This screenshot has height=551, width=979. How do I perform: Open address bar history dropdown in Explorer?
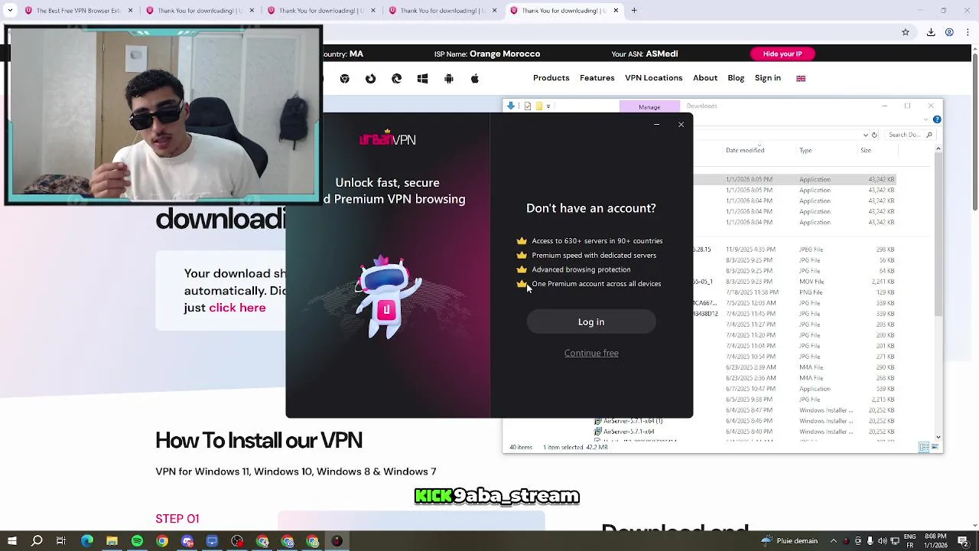point(866,135)
